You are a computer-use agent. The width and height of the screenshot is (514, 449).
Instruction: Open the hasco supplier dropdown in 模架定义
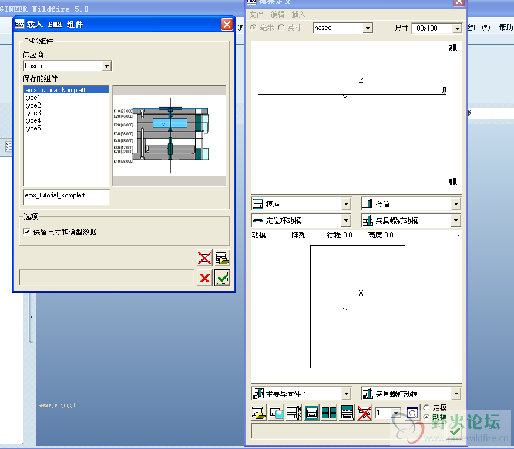(x=368, y=28)
